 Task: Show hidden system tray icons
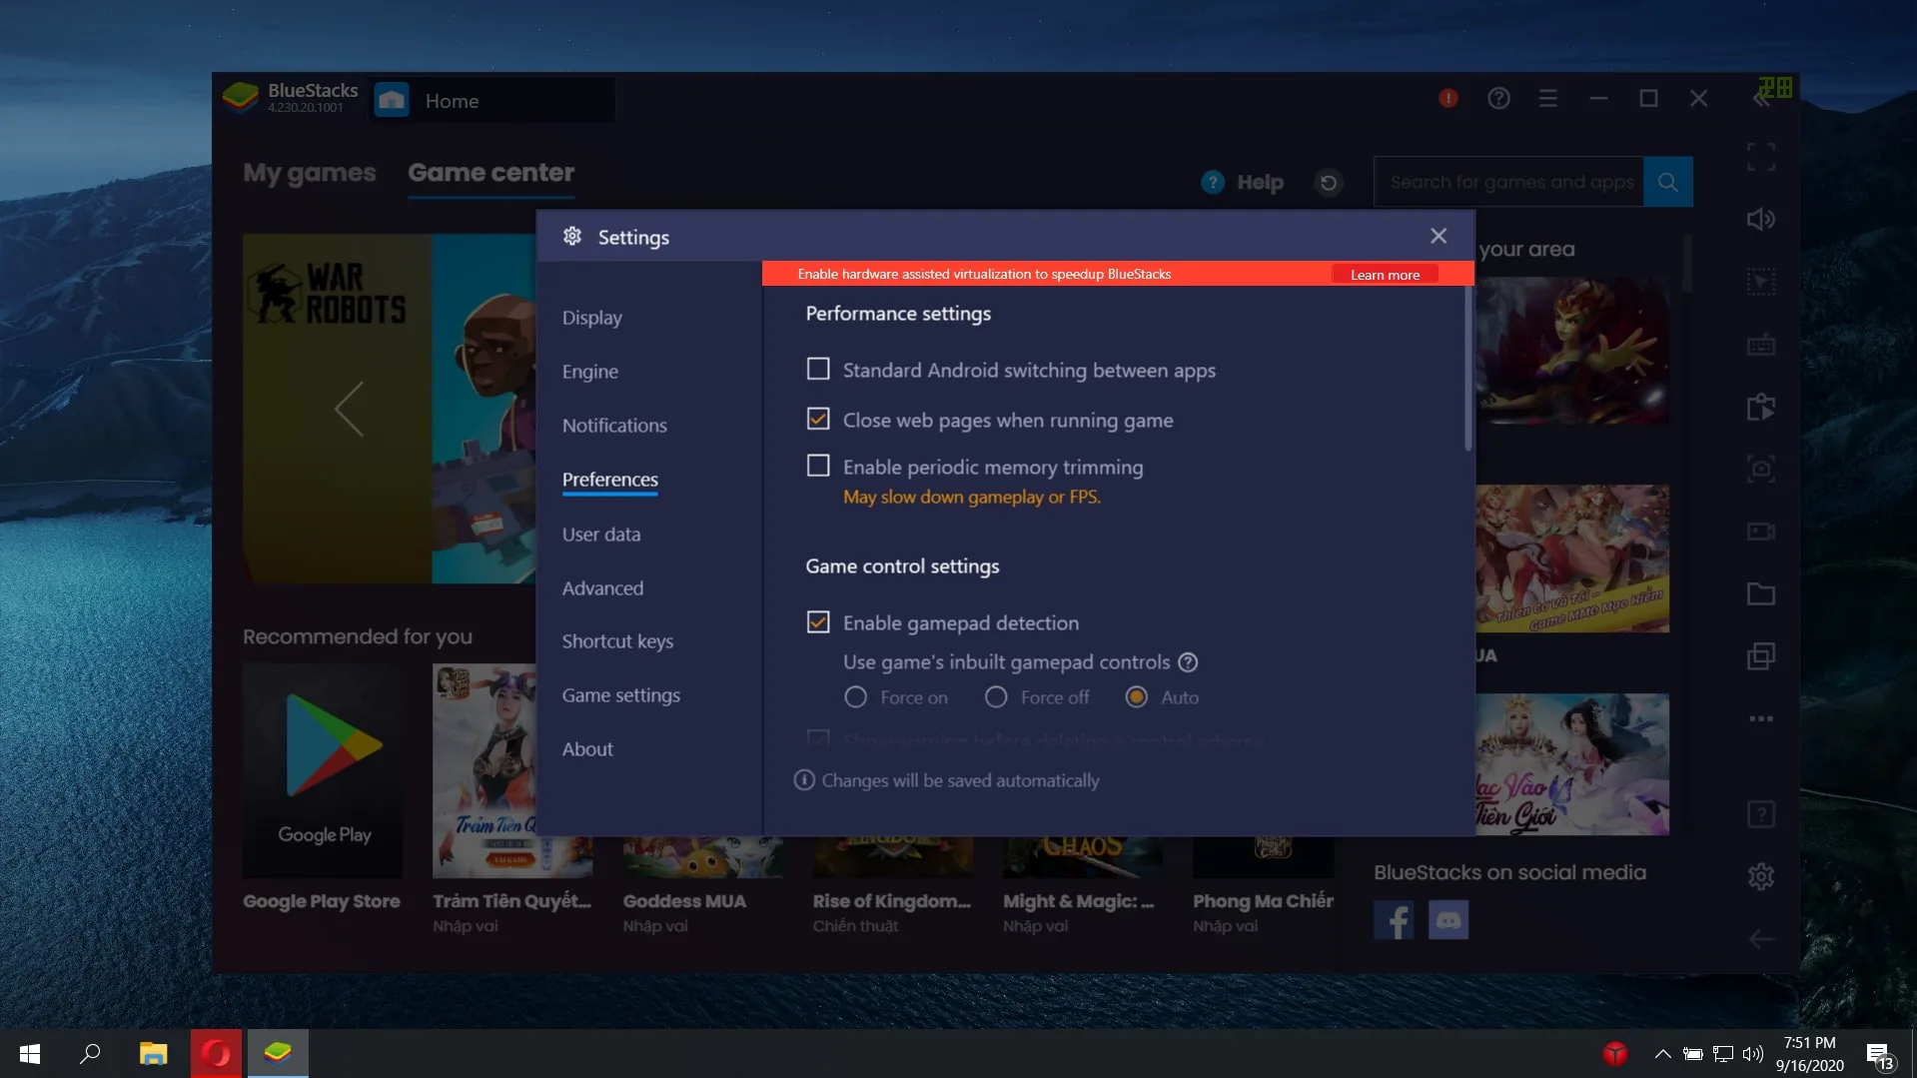1662,1054
